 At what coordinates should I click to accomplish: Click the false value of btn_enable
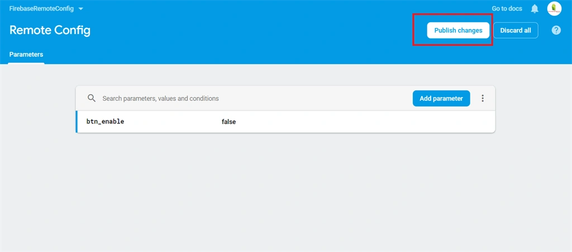coord(228,122)
